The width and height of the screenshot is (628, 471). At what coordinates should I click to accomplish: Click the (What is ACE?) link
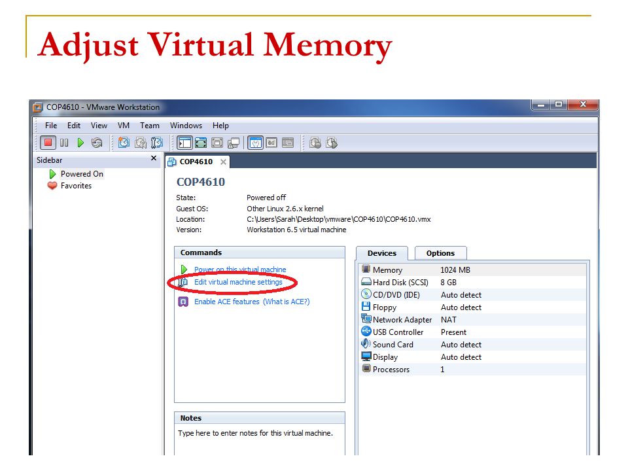coord(286,302)
